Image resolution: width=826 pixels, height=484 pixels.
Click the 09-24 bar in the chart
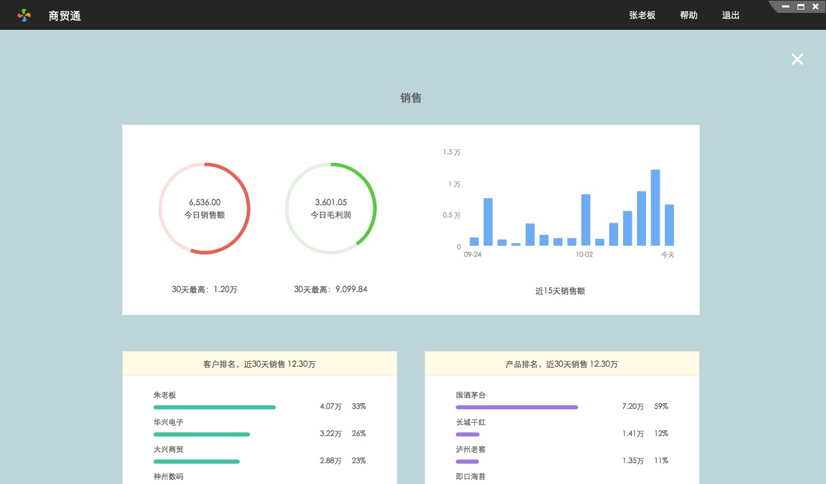point(474,241)
